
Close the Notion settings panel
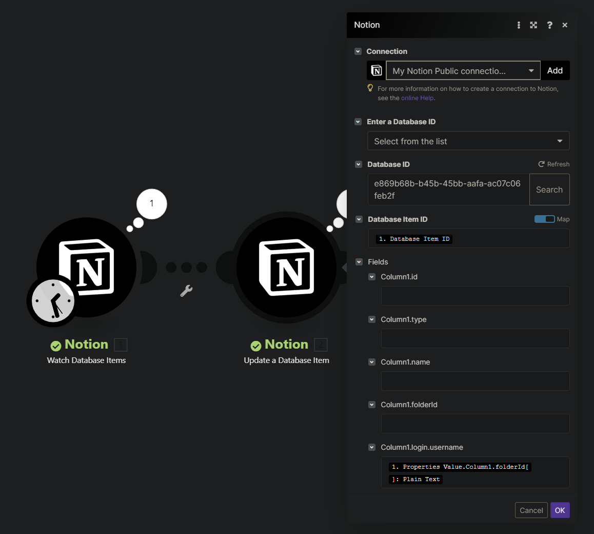pos(565,25)
